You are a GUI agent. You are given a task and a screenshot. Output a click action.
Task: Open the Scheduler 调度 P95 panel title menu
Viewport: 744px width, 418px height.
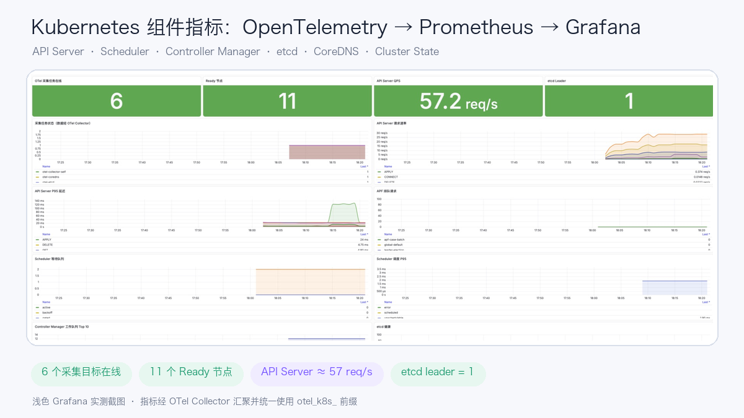[x=391, y=259]
